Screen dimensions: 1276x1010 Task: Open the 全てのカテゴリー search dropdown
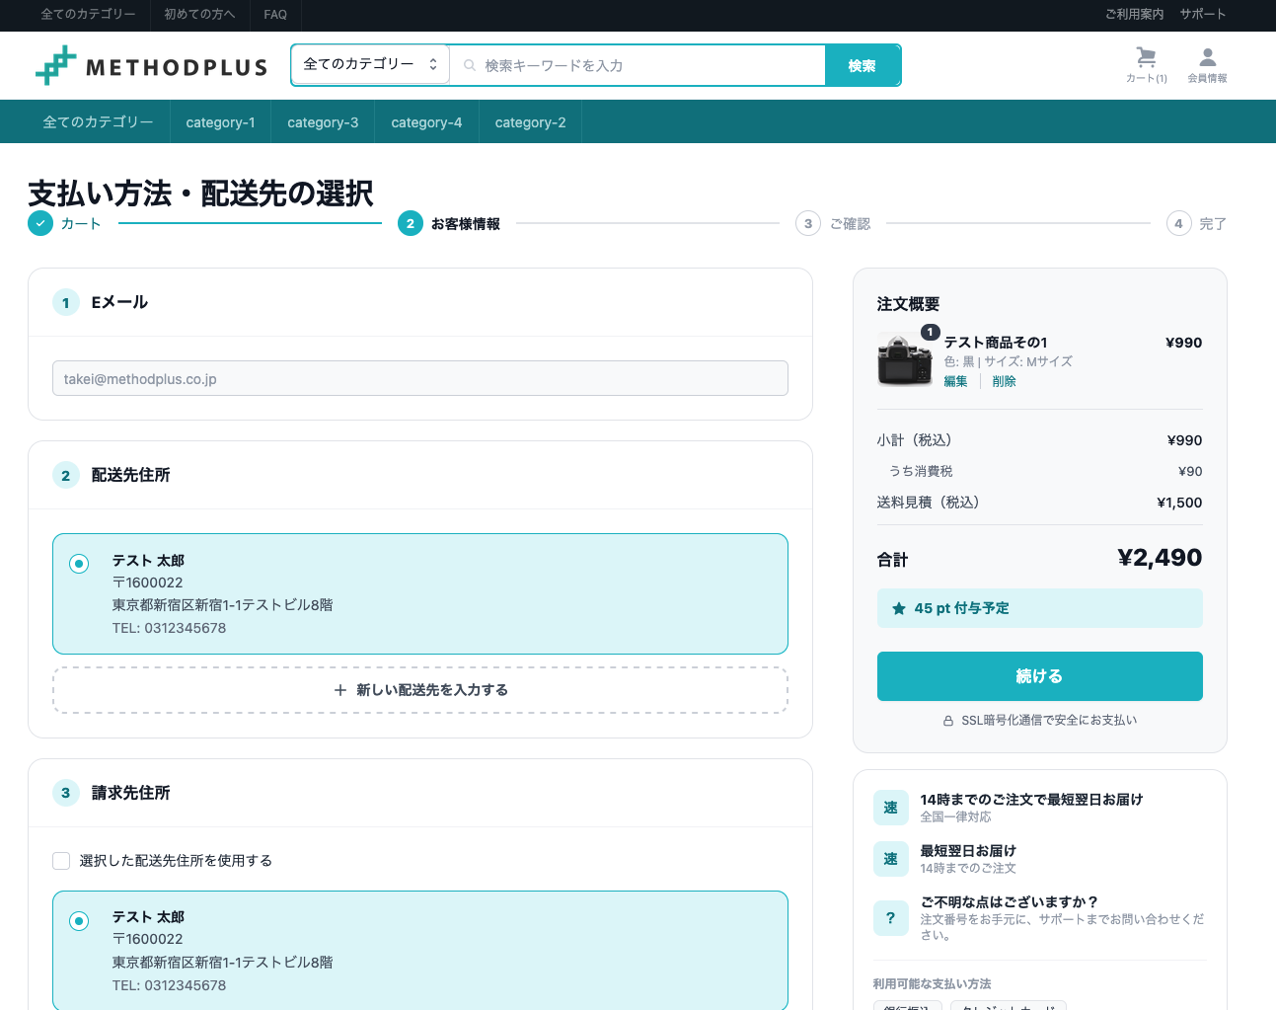coord(370,64)
